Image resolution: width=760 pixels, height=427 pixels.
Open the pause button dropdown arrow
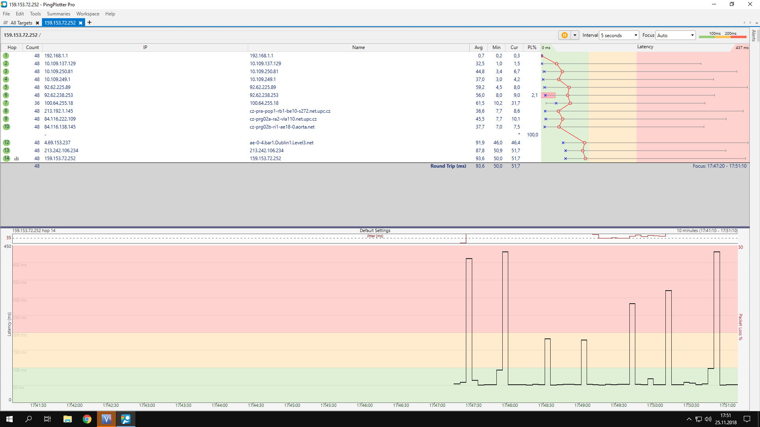click(x=575, y=35)
